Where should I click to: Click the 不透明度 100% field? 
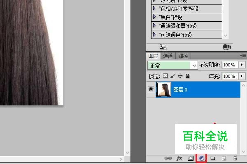[x=230, y=65]
